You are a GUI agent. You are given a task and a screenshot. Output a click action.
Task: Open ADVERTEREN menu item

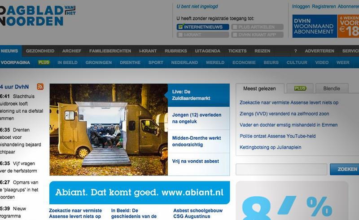pos(320,51)
